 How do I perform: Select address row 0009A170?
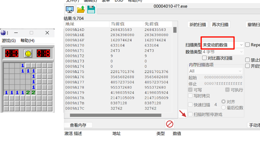coord(118,45)
